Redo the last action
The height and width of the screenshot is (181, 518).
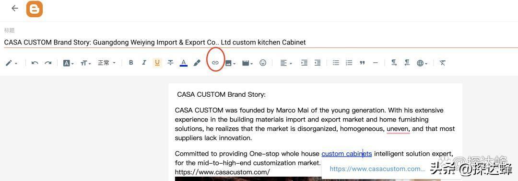(48, 63)
